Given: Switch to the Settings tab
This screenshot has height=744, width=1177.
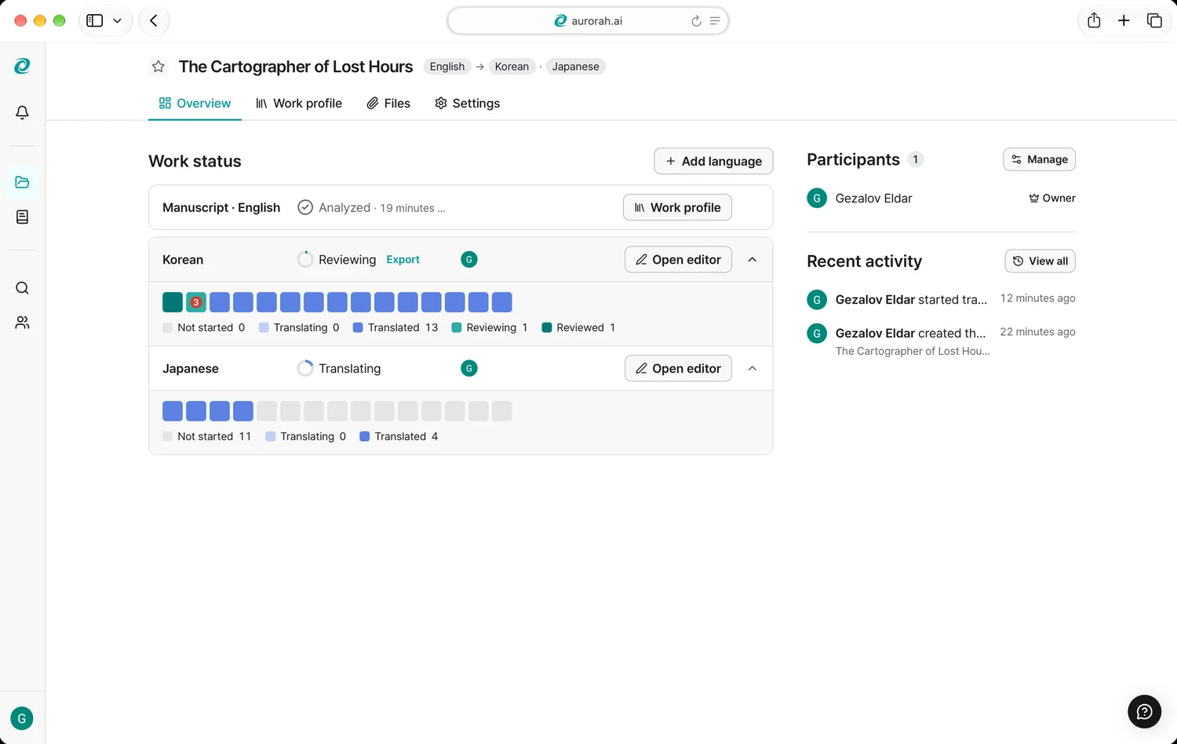Looking at the screenshot, I should [x=468, y=104].
